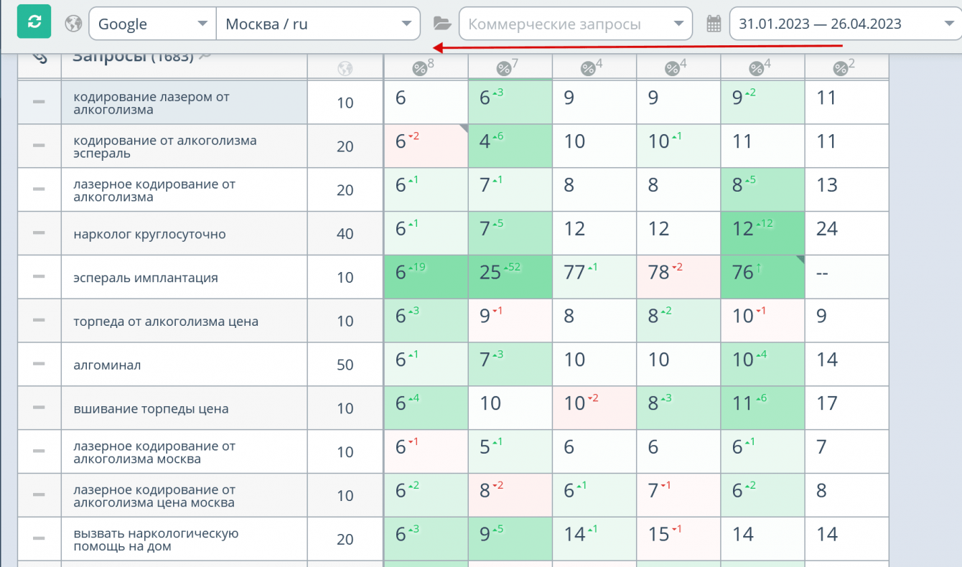
Task: Open the Москва / ru region dropdown
Action: tap(318, 24)
